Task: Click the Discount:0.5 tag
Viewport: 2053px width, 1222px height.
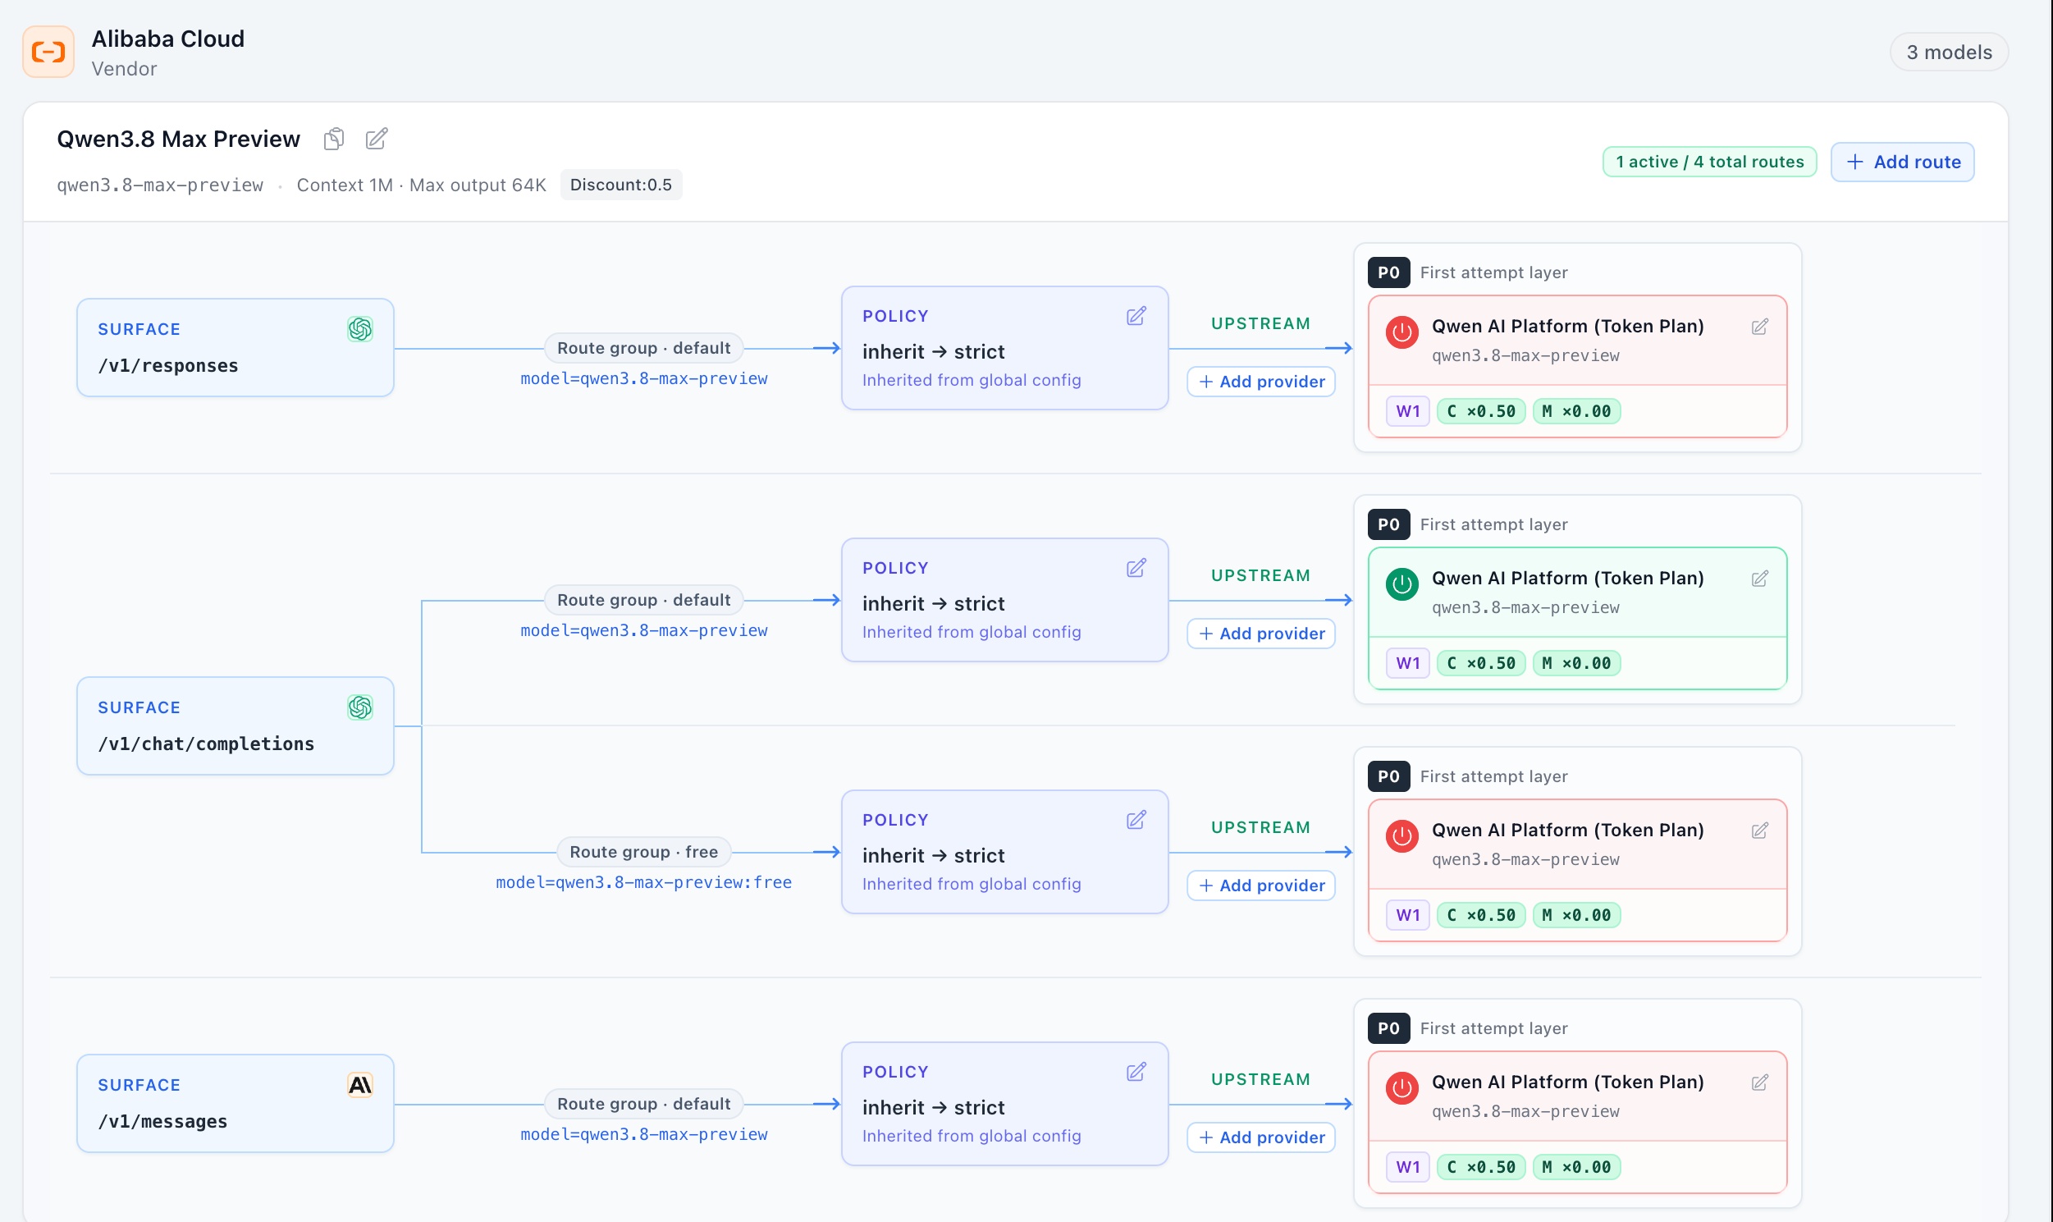Action: pos(620,185)
